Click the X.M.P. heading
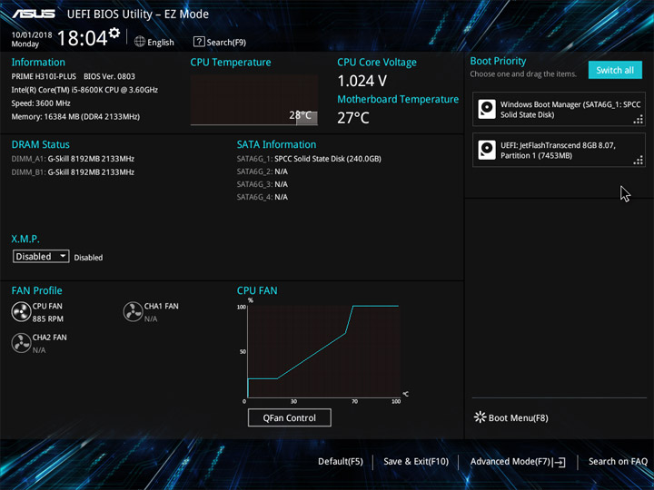 (25, 239)
